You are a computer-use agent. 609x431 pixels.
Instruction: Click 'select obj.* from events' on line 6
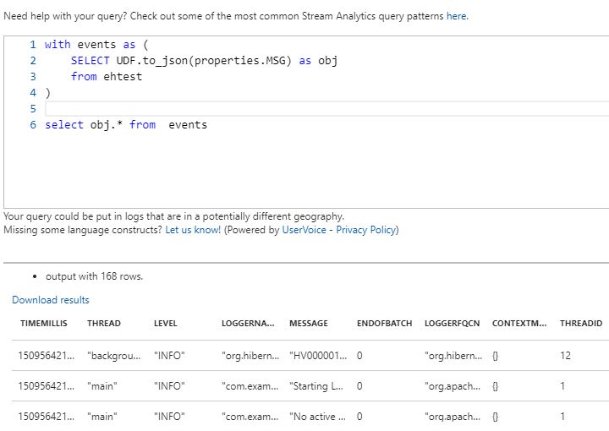126,125
